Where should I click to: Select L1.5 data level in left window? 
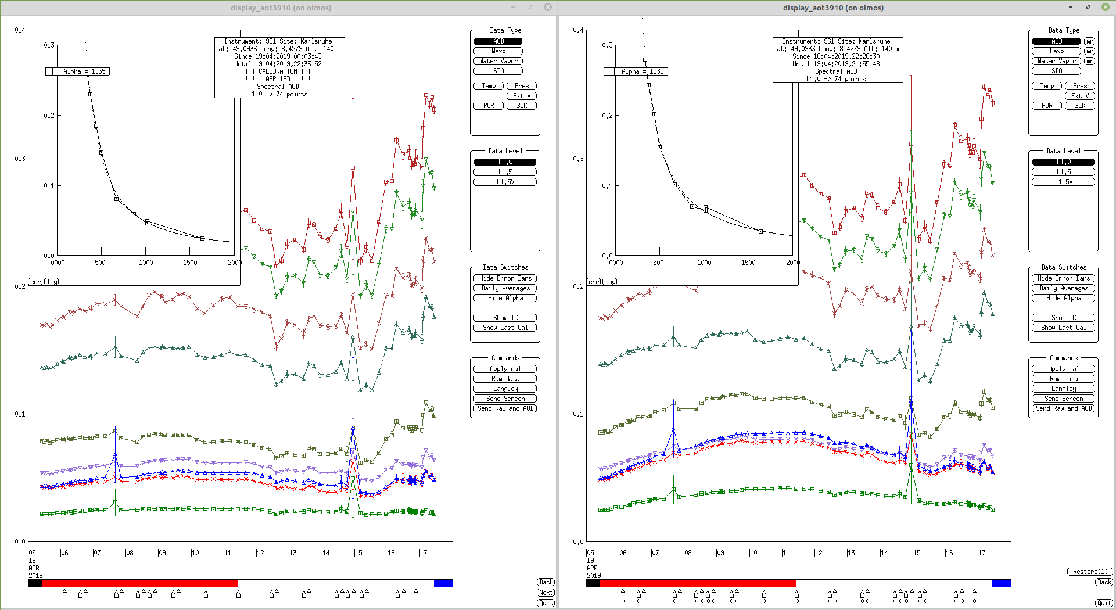[x=505, y=172]
